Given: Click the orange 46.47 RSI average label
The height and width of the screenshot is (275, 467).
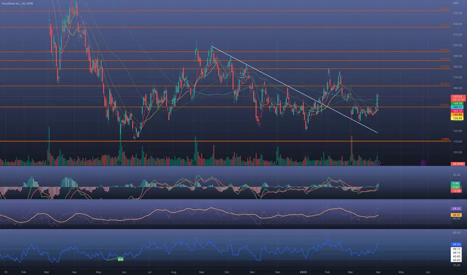Looking at the screenshot, I should pos(456,214).
